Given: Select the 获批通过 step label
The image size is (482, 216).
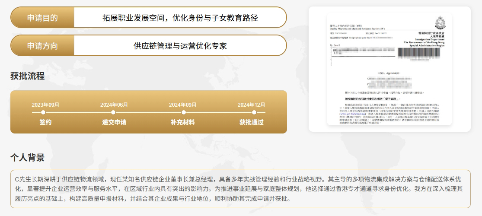Looking at the screenshot, I should coord(252,122).
